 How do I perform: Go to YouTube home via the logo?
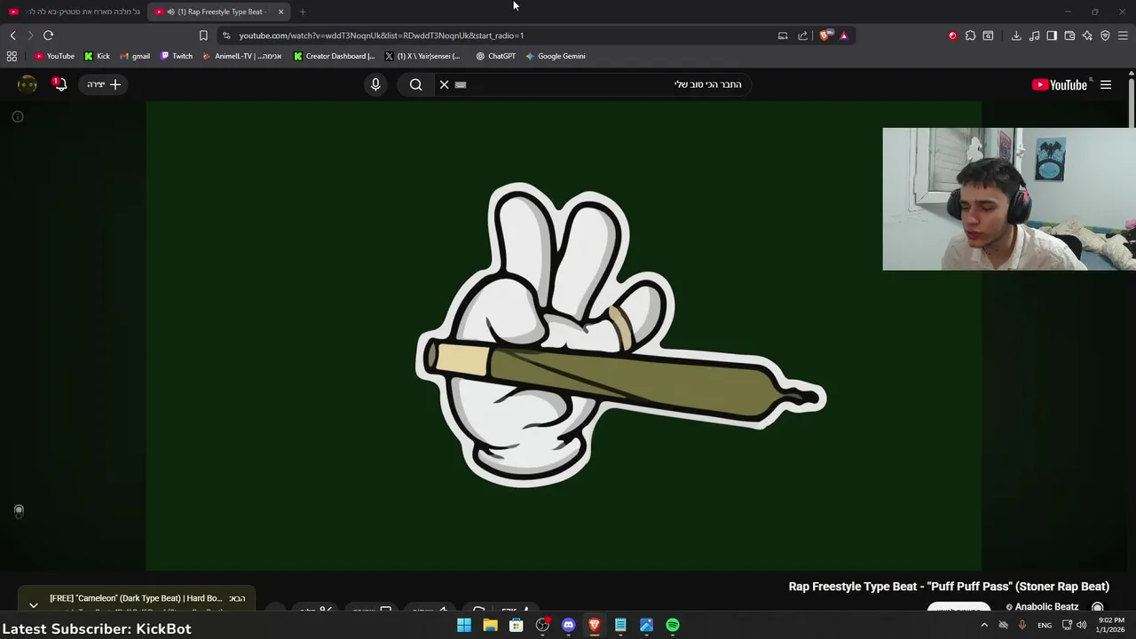point(1060,85)
